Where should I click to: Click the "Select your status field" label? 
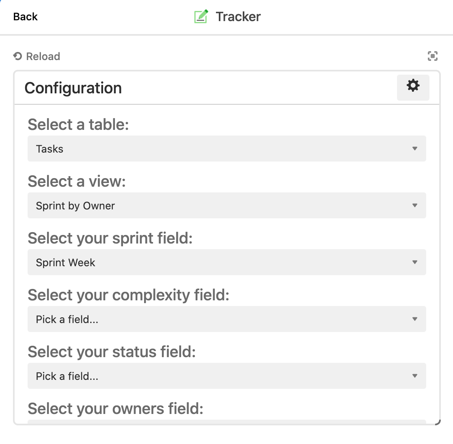pos(112,352)
